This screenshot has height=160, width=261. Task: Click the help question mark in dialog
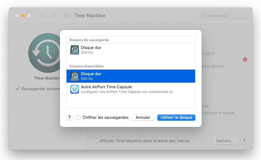[69, 118]
